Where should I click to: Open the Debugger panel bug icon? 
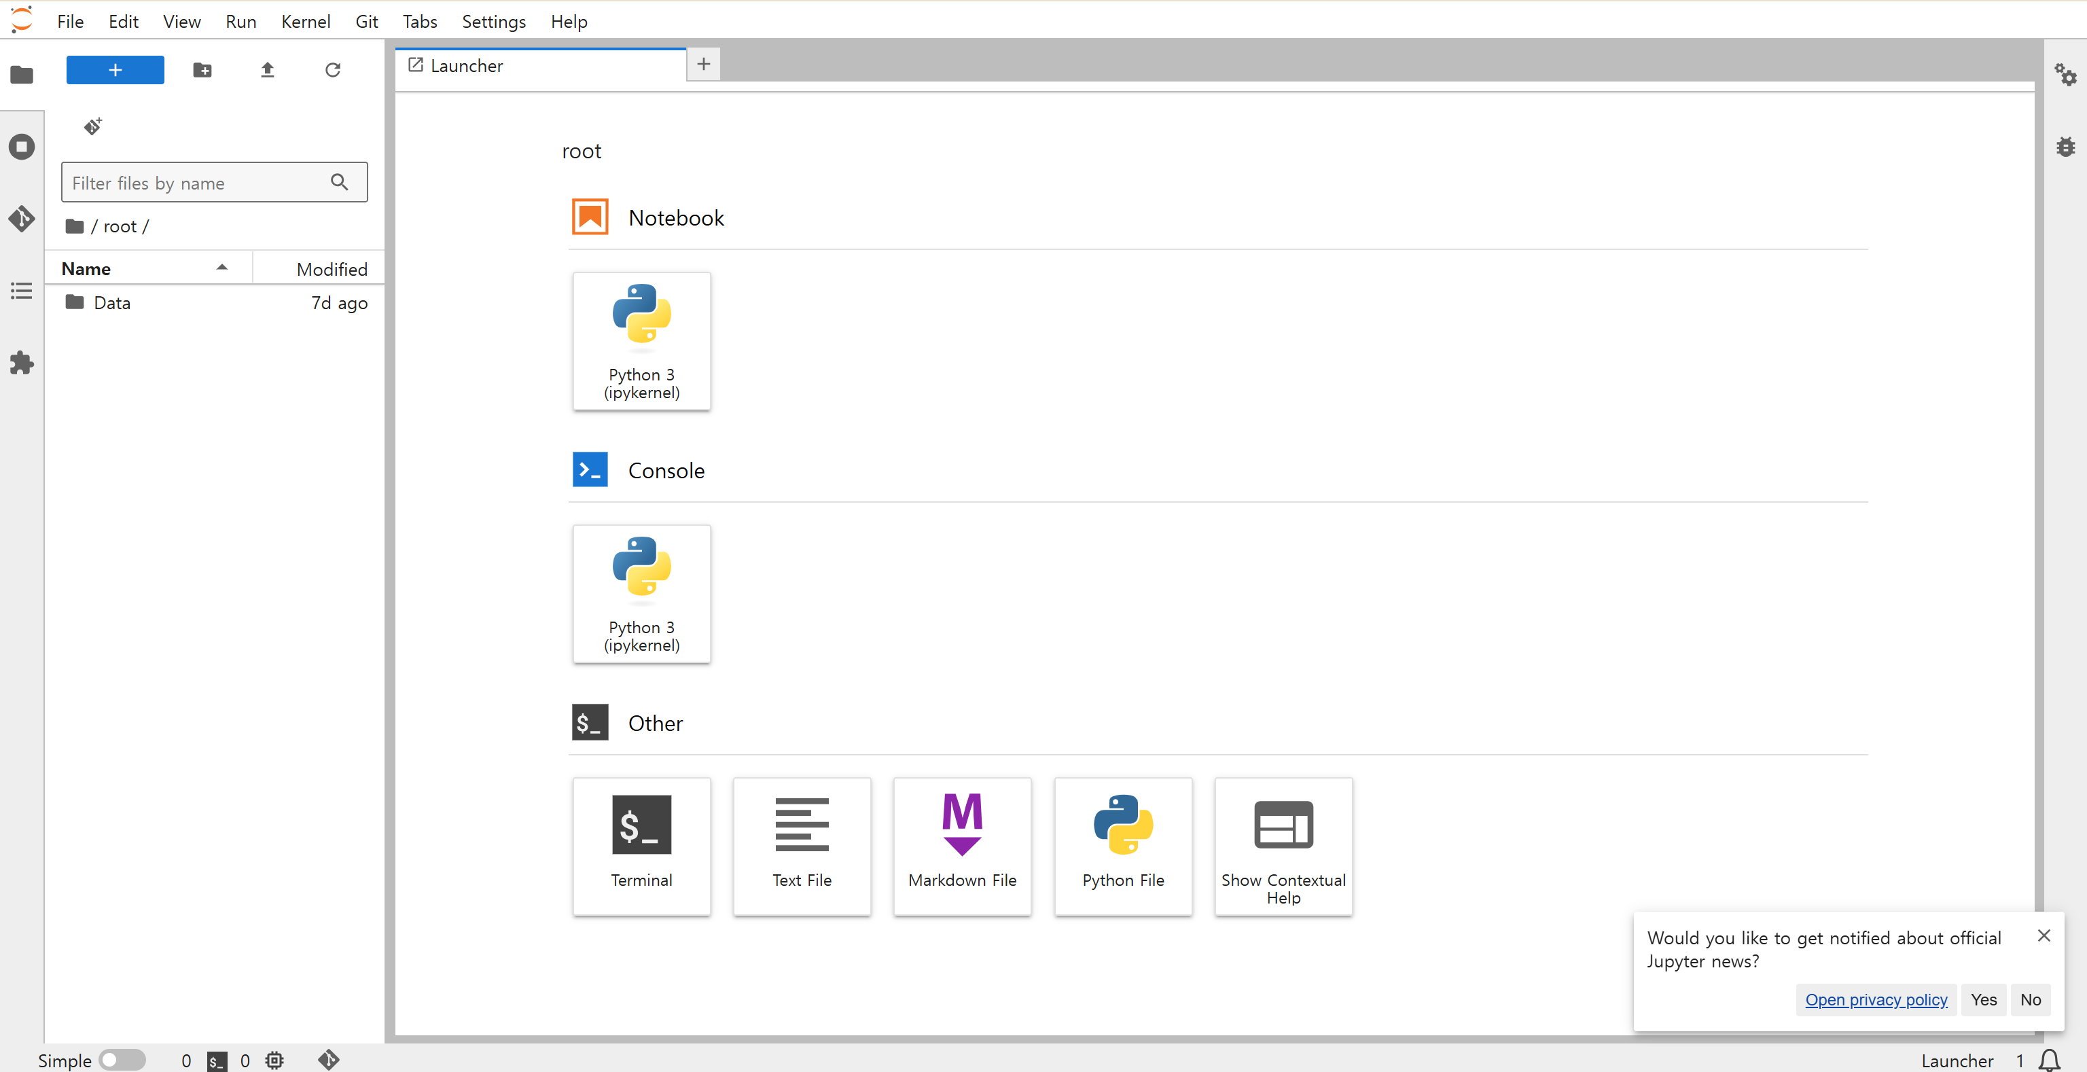click(x=2065, y=147)
